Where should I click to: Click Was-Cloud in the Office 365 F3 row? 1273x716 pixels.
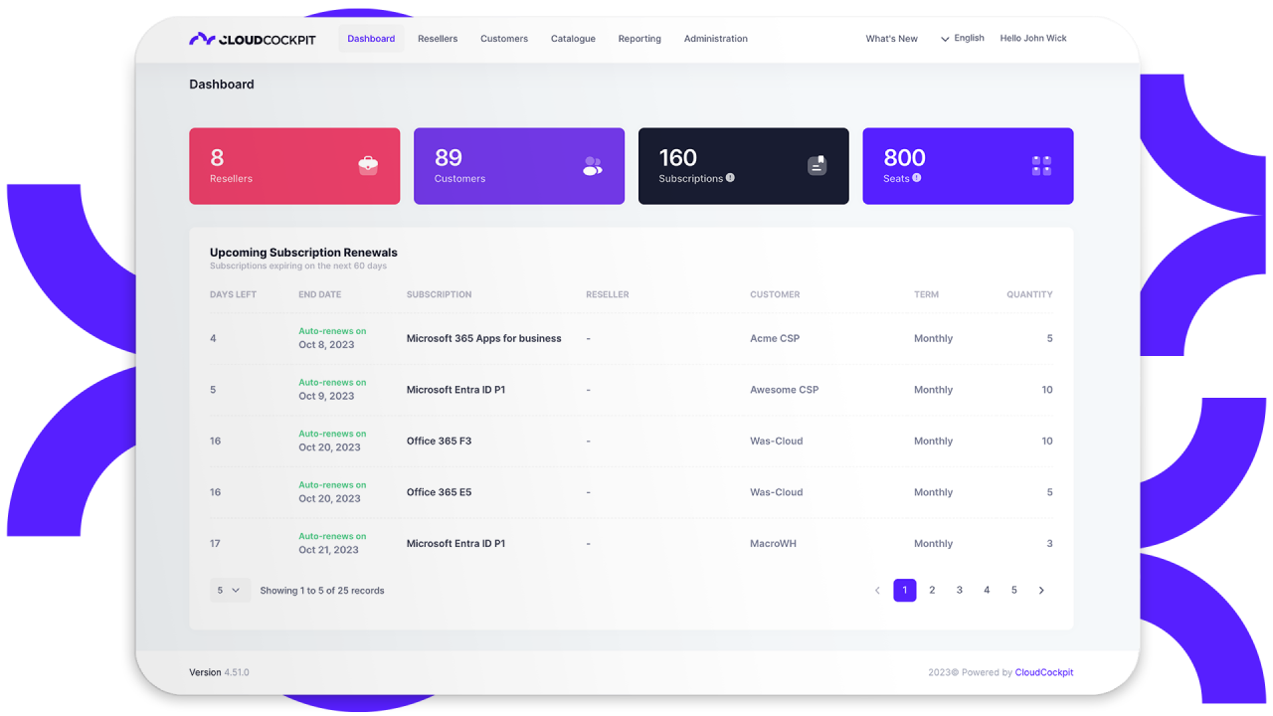pyautogui.click(x=776, y=442)
